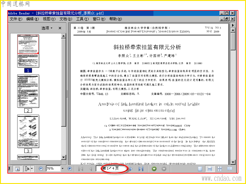Image resolution: width=246 pixels, height=184 pixels.
Task: Select the text selection tool icon
Action: (27, 169)
